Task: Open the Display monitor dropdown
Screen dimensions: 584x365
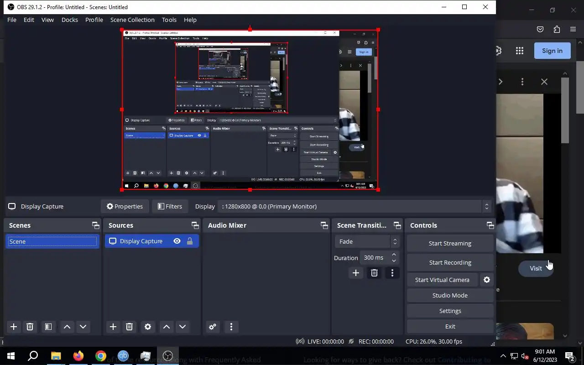Action: (355, 206)
